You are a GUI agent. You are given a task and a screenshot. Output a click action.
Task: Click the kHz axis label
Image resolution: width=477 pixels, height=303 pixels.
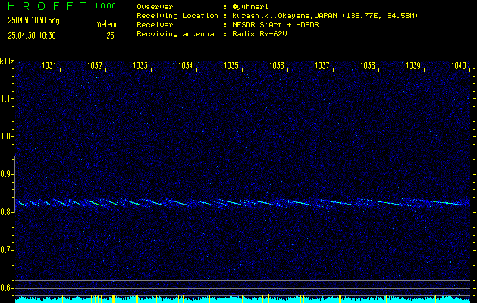coord(7,61)
